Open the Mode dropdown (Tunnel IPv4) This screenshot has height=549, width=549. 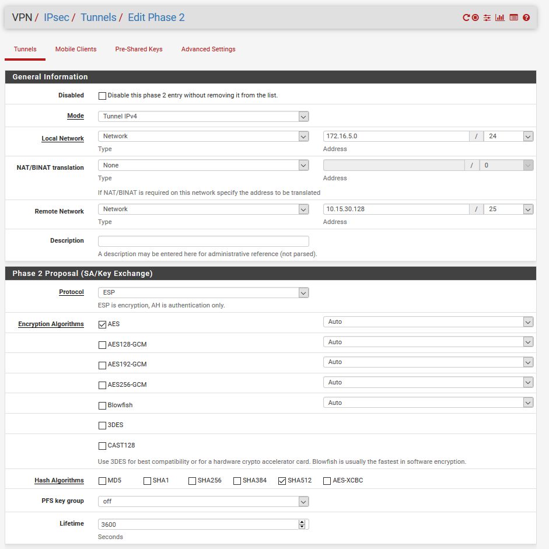(x=203, y=116)
